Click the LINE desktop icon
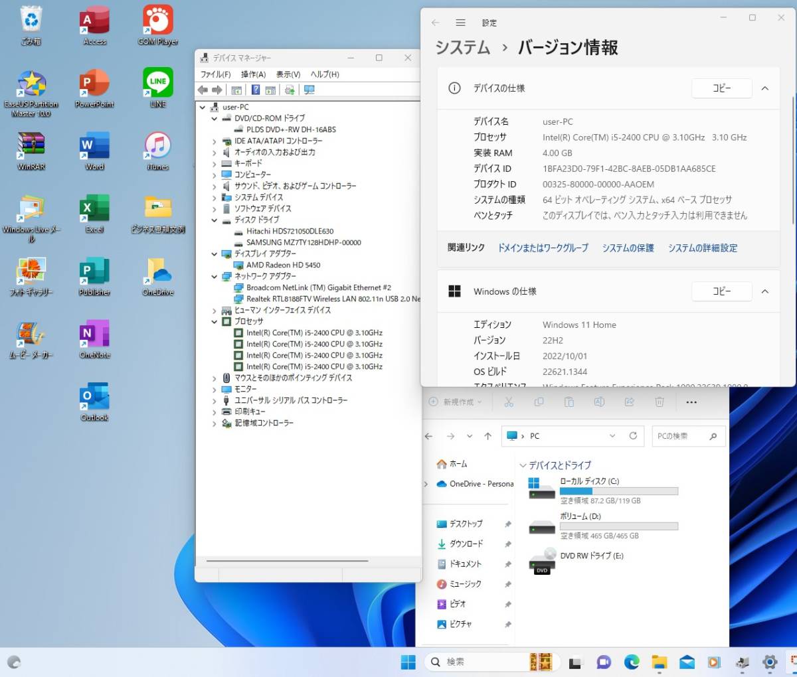The height and width of the screenshot is (677, 797). 158,88
